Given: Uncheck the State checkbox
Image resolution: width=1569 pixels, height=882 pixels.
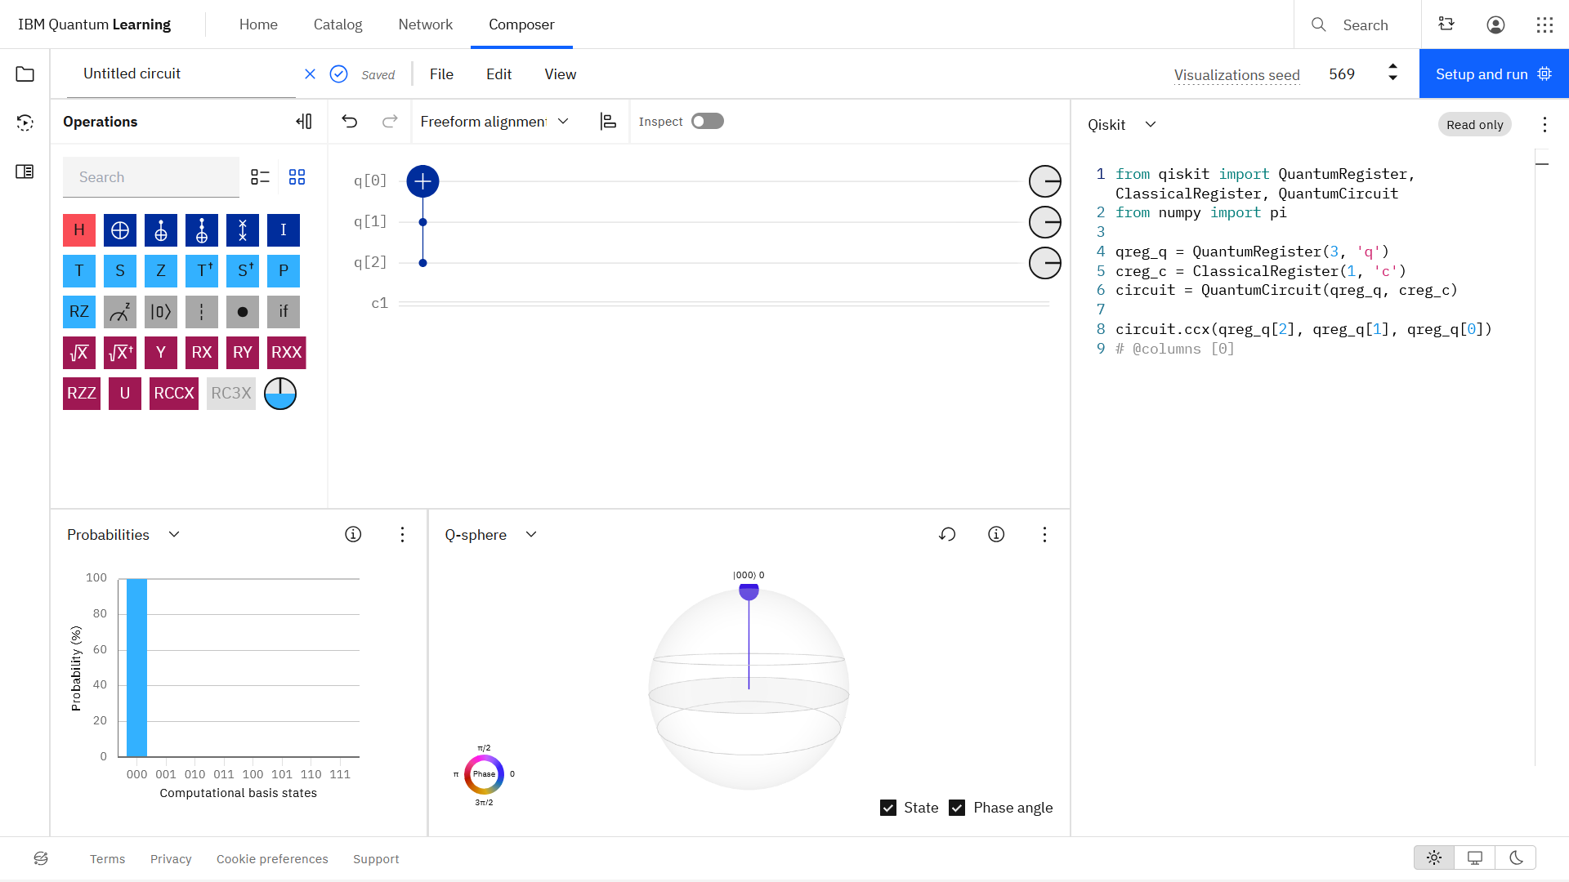Looking at the screenshot, I should click(888, 808).
